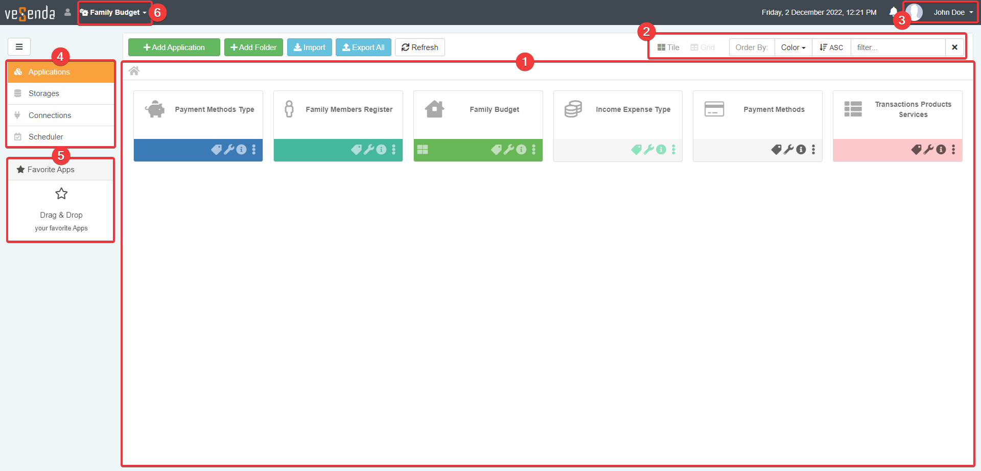
Task: Click the info icon on Family Members Register
Action: click(381, 150)
